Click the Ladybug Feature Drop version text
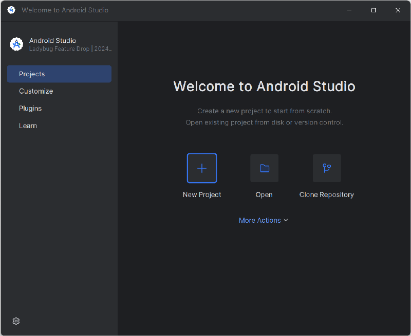This screenshot has height=336, width=411. [70, 49]
